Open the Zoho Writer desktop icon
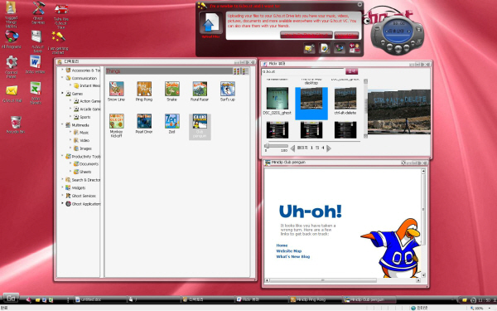This screenshot has height=311, width=497. tap(35, 61)
